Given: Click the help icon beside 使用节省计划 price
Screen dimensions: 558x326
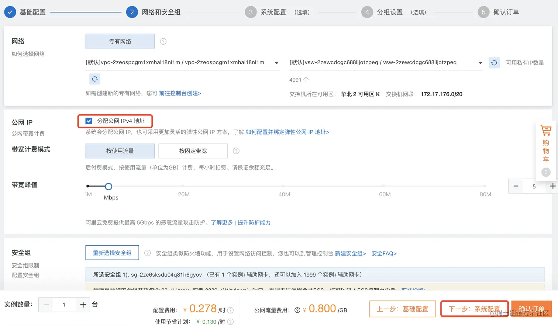Looking at the screenshot, I should pyautogui.click(x=230, y=322).
